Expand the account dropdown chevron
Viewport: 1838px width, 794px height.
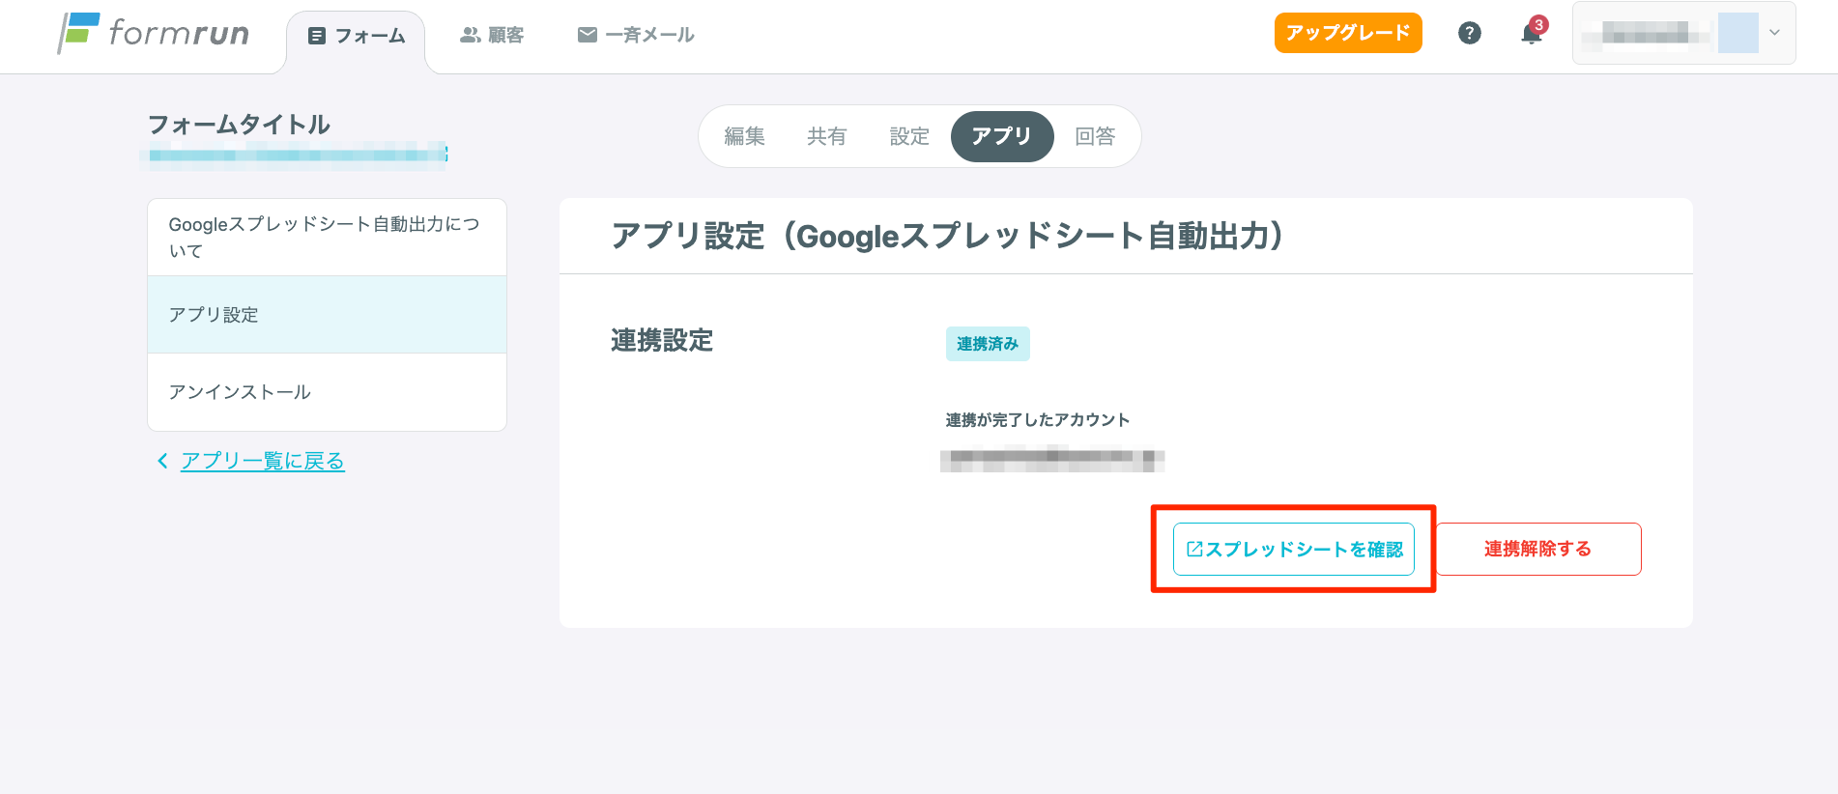click(x=1774, y=33)
